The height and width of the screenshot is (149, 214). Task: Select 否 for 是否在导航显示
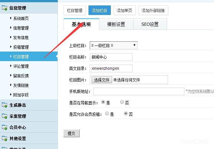pos(122,102)
